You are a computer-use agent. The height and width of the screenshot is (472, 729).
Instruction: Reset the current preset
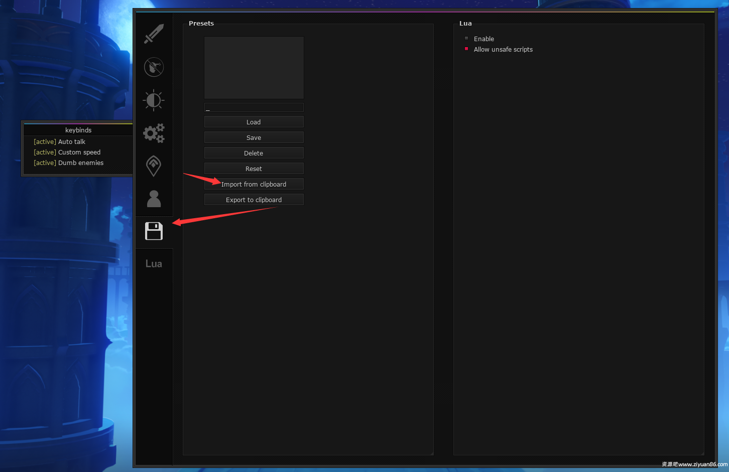point(254,169)
